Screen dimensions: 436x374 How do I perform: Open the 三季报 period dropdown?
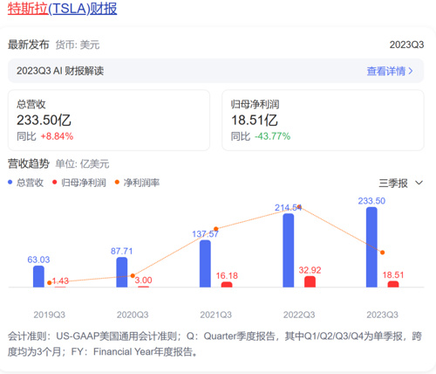(x=400, y=184)
